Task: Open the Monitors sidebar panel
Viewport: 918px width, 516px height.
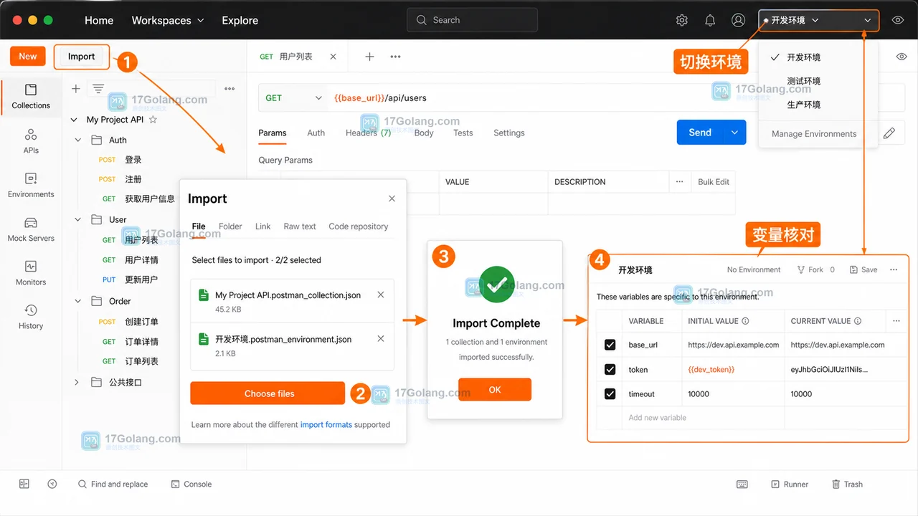Action: click(x=31, y=273)
